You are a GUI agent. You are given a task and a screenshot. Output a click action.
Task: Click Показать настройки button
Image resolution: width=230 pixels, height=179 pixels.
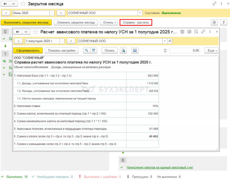[x=62, y=50]
